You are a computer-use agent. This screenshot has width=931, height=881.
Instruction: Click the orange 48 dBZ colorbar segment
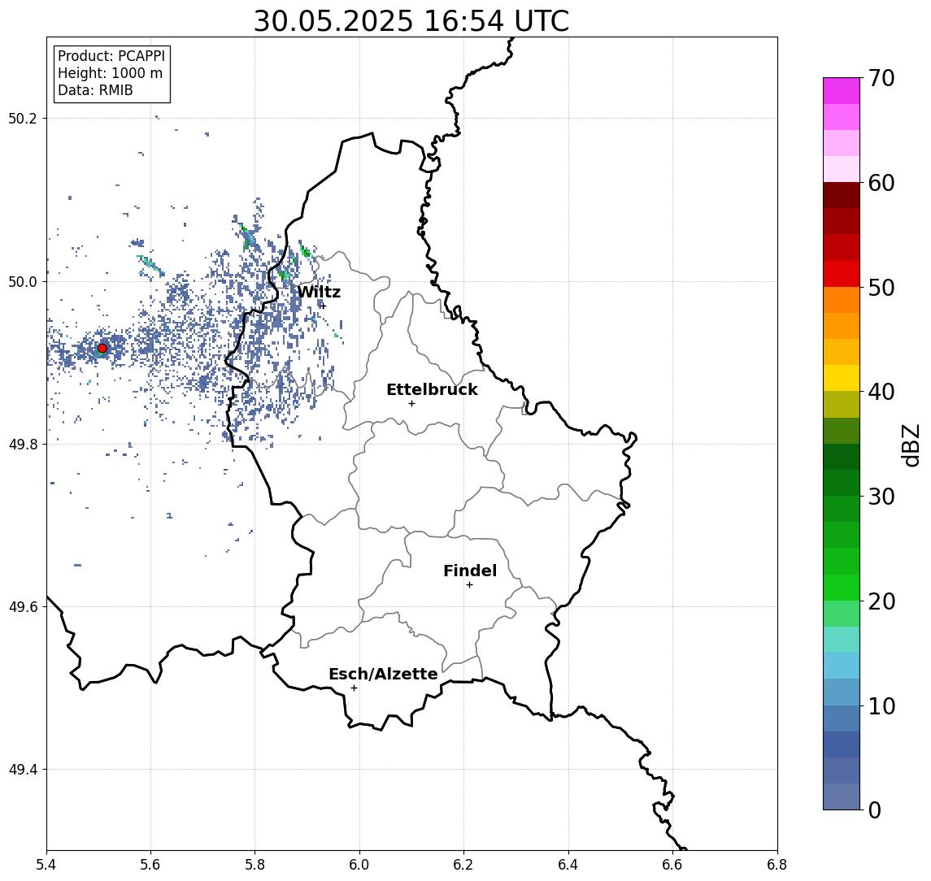point(842,300)
